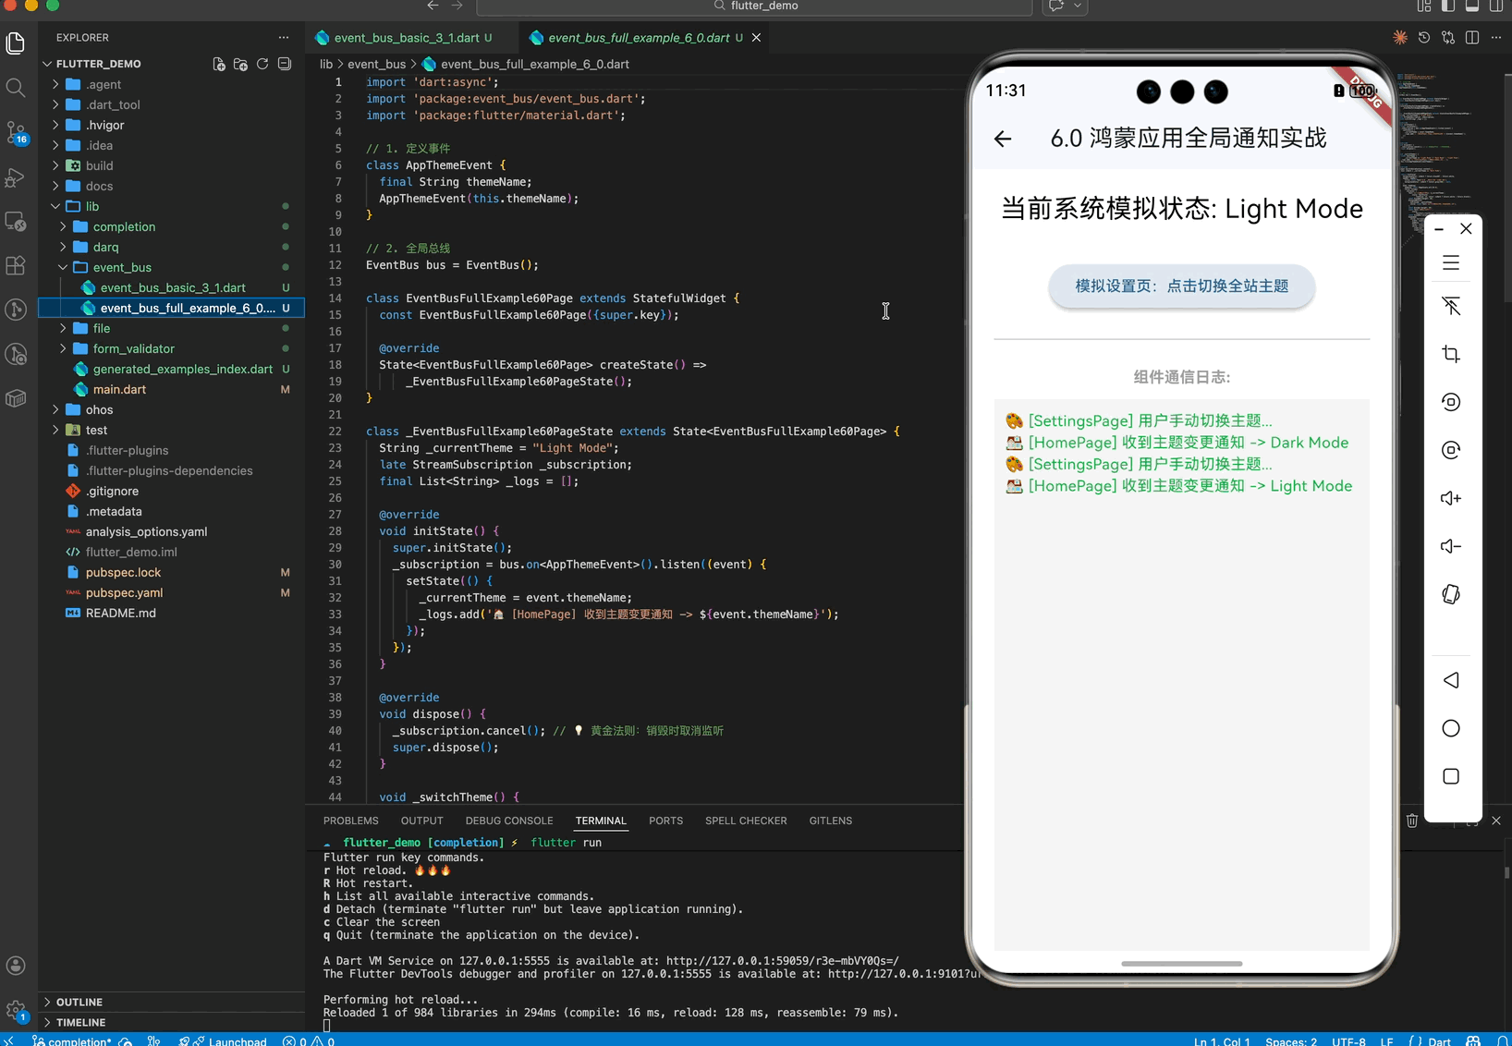Click the orange Claude spark icon

click(x=1400, y=38)
